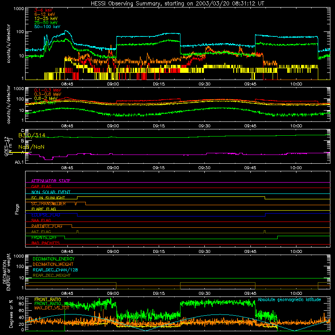This screenshot has height=335, width=335.
Task: Click 09:30 tick under the MeV plot
Action: [x=204, y=126]
